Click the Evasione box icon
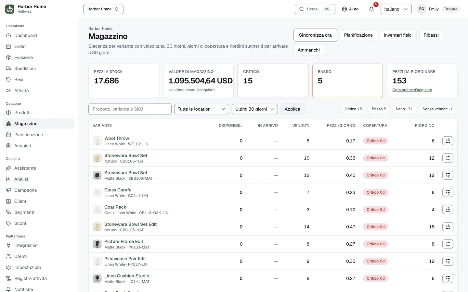Viewport: 468px width, 292px height. point(8,57)
